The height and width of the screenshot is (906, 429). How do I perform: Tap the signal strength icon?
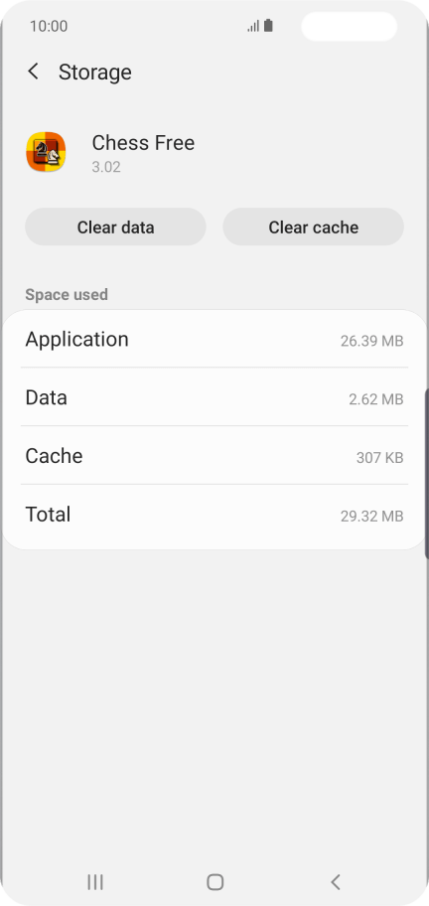point(253,26)
